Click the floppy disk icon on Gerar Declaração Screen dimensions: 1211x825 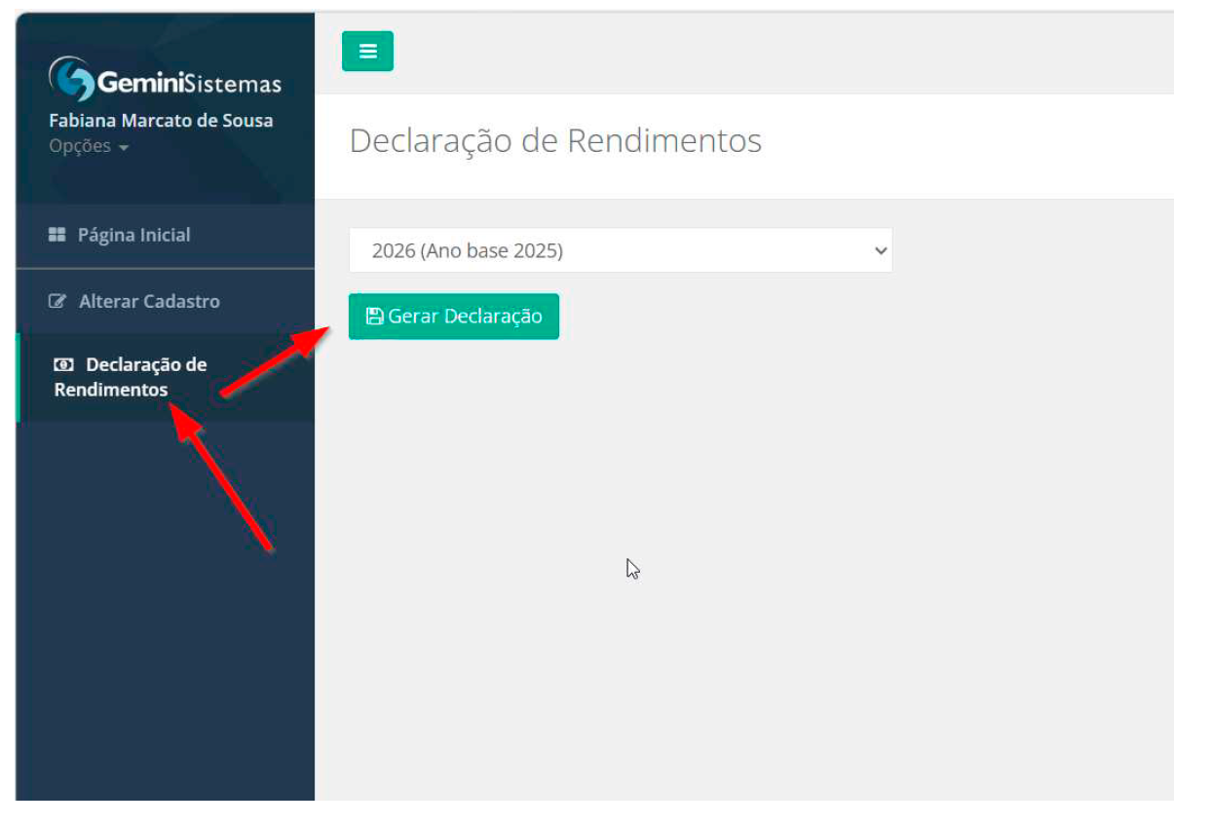pyautogui.click(x=374, y=317)
